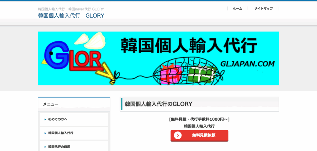This screenshot has width=317, height=151.
Task: Click the ホーム navigation link
Action: (237, 8)
